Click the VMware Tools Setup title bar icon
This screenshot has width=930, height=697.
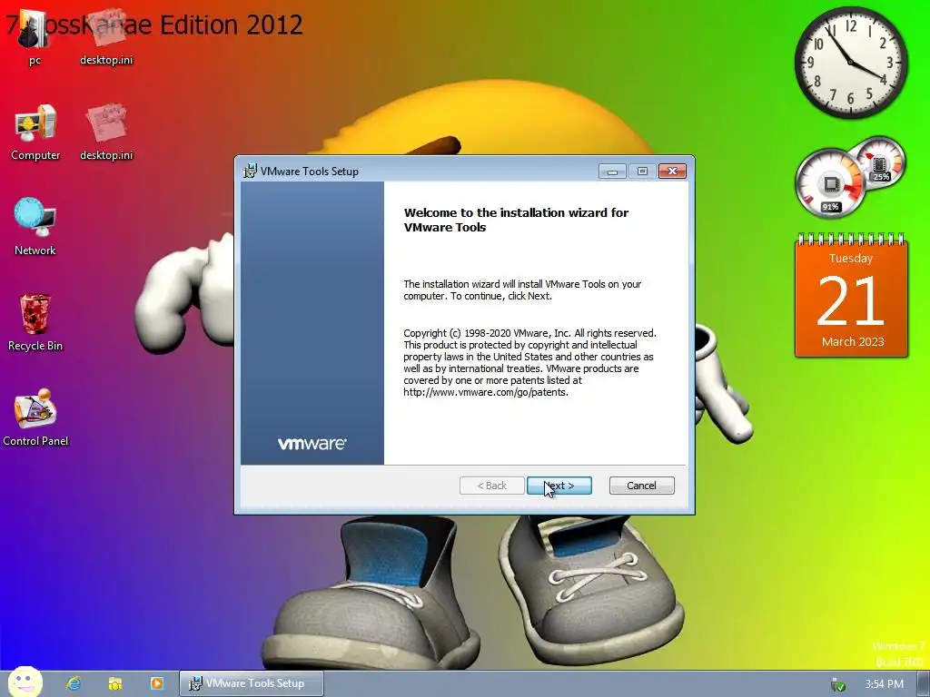pyautogui.click(x=250, y=171)
